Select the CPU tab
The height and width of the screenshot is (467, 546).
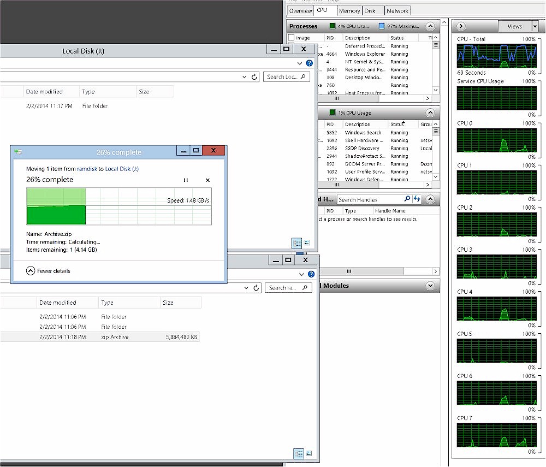point(322,10)
